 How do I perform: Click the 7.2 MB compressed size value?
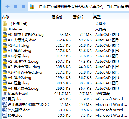[x=85, y=35]
